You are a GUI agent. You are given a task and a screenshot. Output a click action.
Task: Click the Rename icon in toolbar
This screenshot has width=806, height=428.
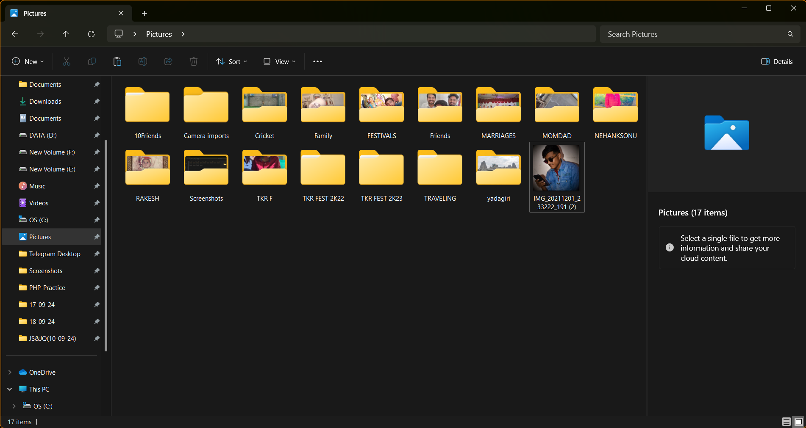[143, 61]
